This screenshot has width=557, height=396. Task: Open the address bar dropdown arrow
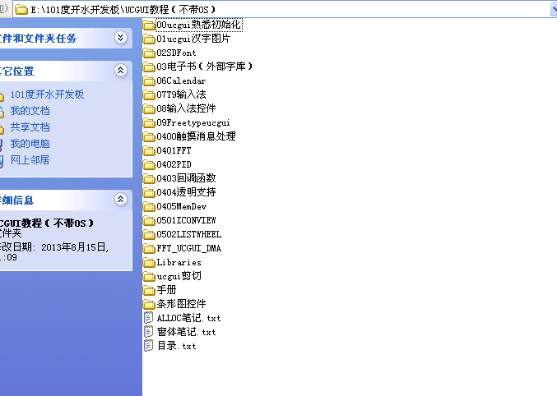click(554, 9)
